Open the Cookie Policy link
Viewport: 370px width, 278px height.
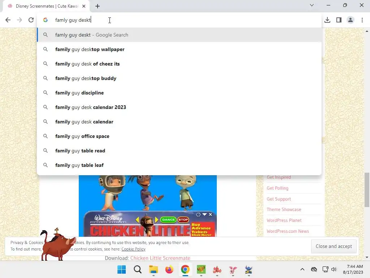click(133, 249)
